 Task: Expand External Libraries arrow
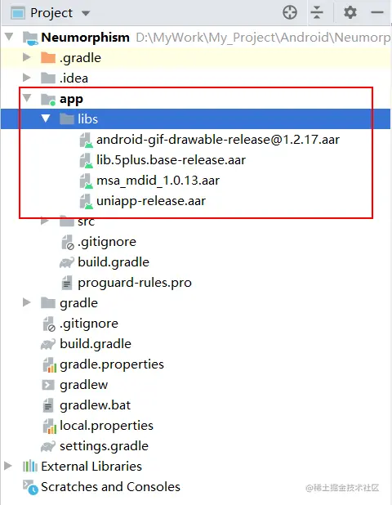pyautogui.click(x=8, y=466)
